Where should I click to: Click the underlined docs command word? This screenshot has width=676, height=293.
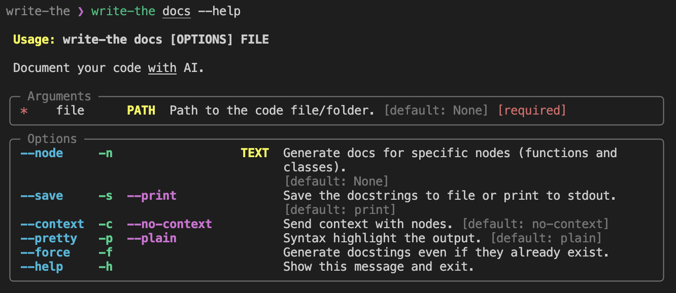(177, 11)
